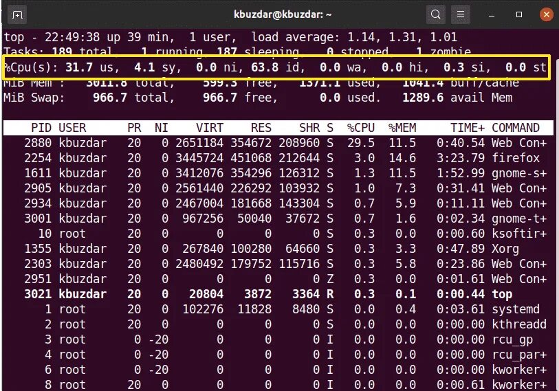Image resolution: width=559 pixels, height=391 pixels.
Task: Open the terminal search magnifier icon
Action: tap(436, 14)
